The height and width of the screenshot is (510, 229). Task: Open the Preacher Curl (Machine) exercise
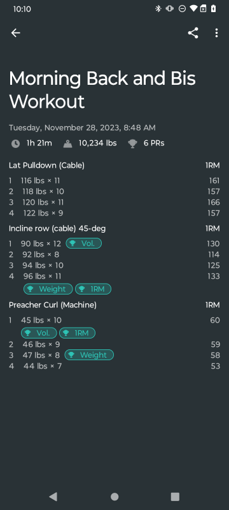tap(53, 305)
